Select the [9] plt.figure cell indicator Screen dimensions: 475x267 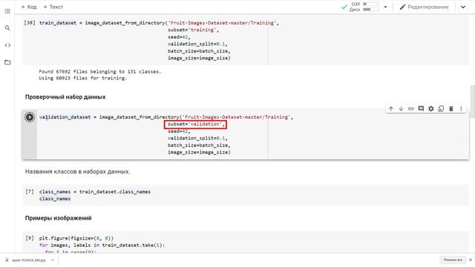(30, 238)
